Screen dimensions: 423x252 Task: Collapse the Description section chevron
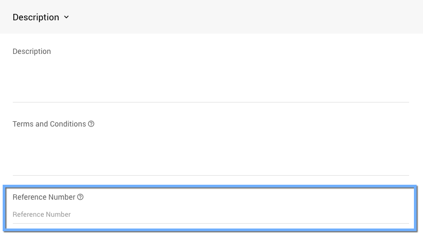pos(66,17)
